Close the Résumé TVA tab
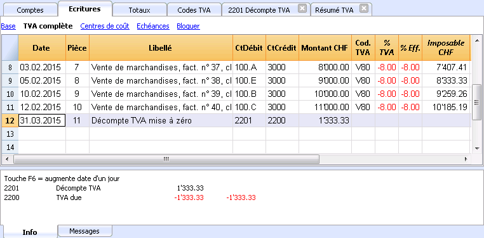The height and width of the screenshot is (238, 484). click(x=364, y=9)
